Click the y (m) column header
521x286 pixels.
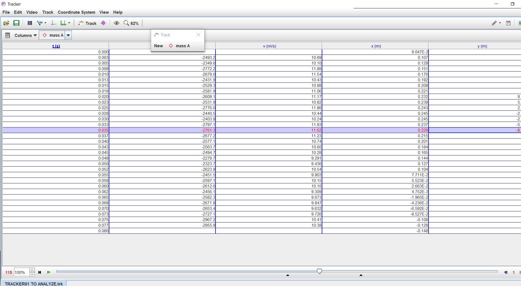482,46
